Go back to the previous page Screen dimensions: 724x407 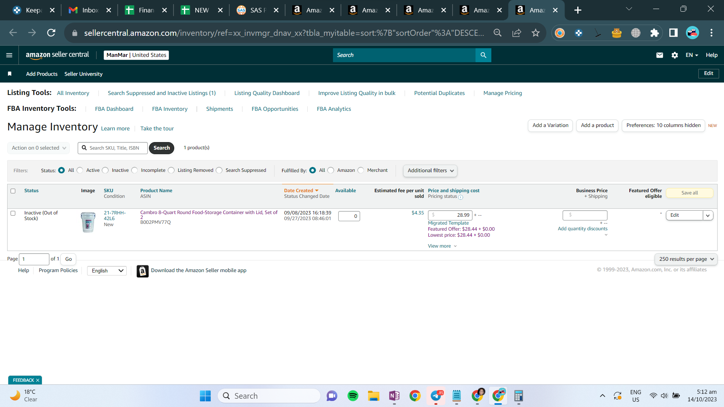point(13,33)
